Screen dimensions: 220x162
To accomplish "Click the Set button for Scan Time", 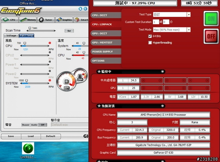I will click(x=69, y=31).
